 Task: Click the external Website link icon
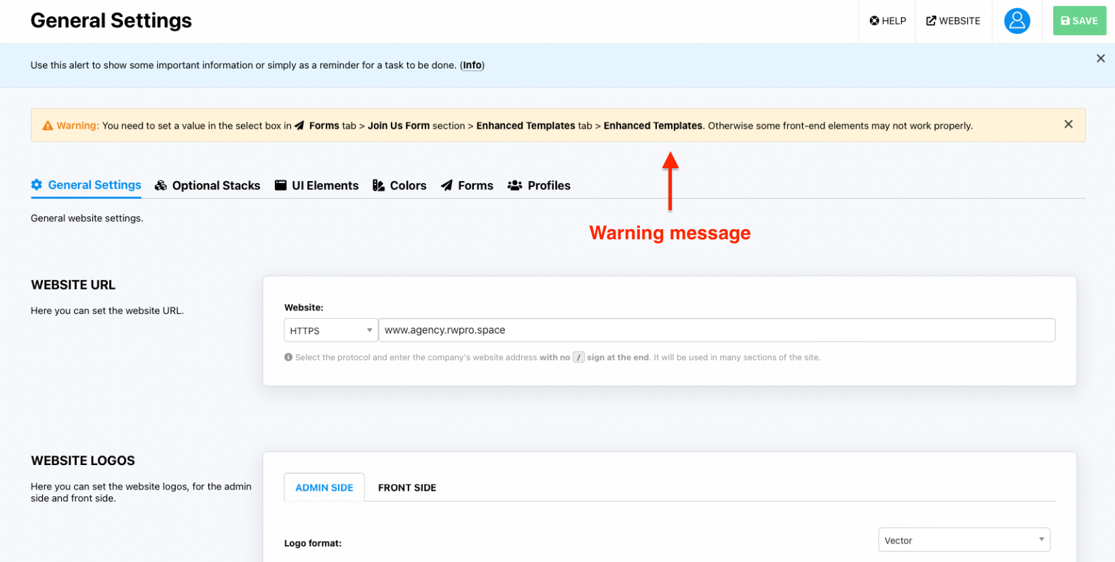[931, 21]
